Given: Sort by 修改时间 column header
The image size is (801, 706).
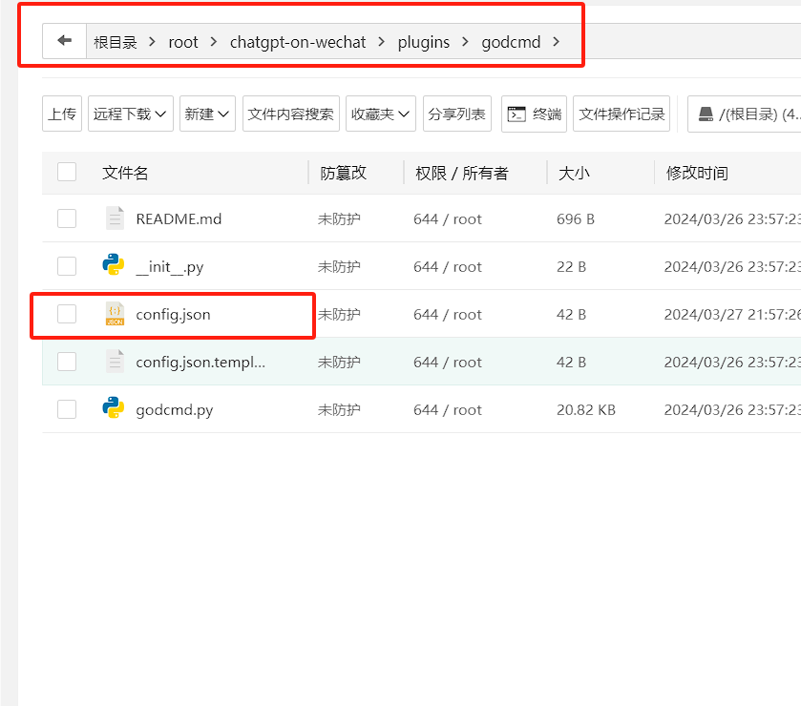Looking at the screenshot, I should [x=697, y=173].
